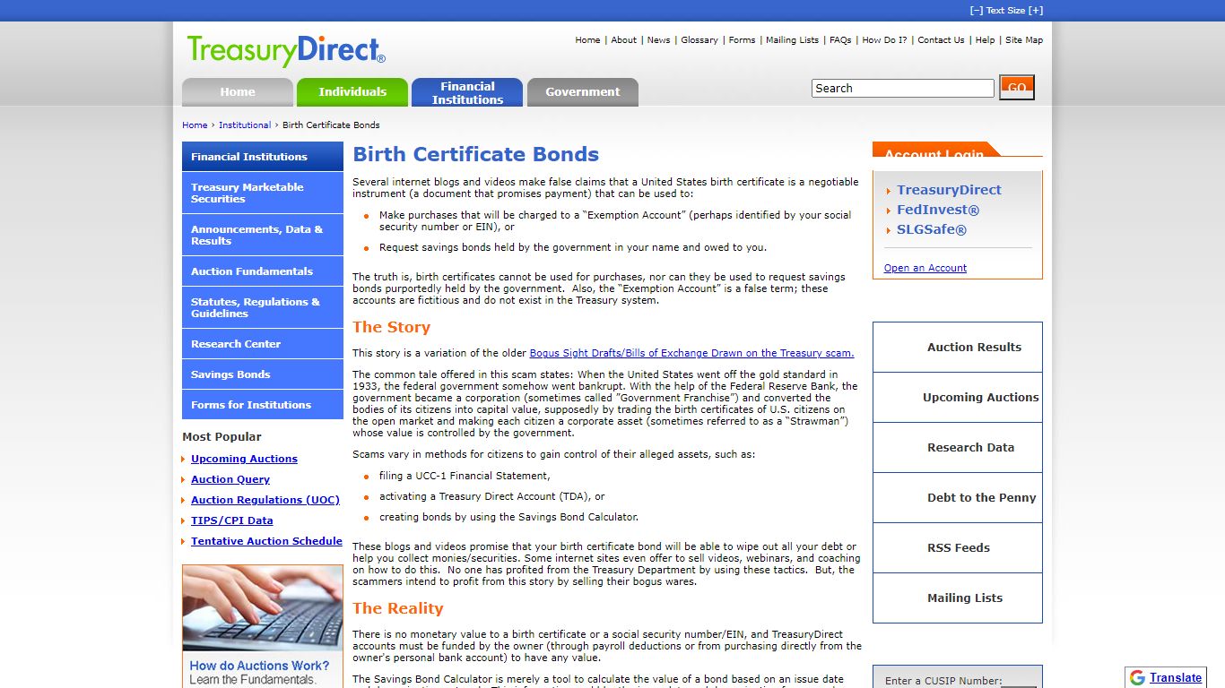Click Home in the breadcrumb trail
Viewport: 1225px width, 688px height.
pos(195,125)
